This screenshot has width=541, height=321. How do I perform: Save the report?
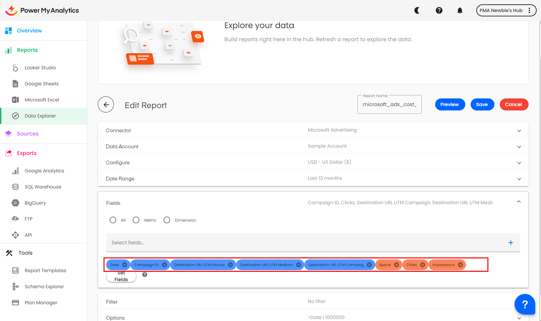click(482, 104)
